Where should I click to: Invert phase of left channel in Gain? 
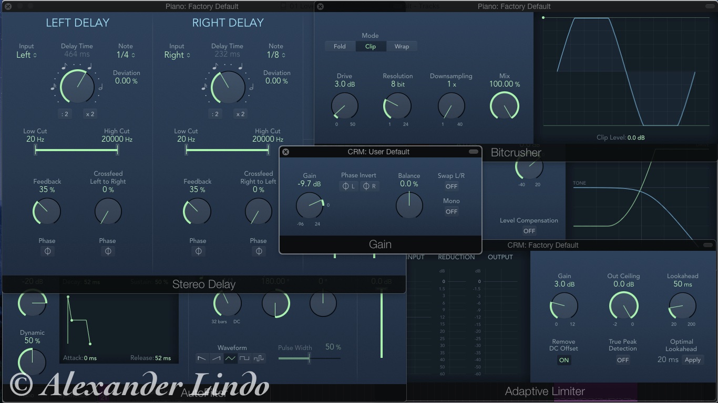pyautogui.click(x=348, y=186)
